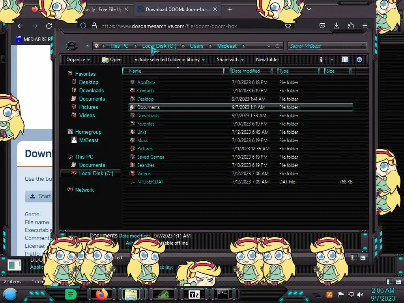Screen dimensions: 404x303
Task: Open Include selected folder in library menu
Action: coord(169,60)
